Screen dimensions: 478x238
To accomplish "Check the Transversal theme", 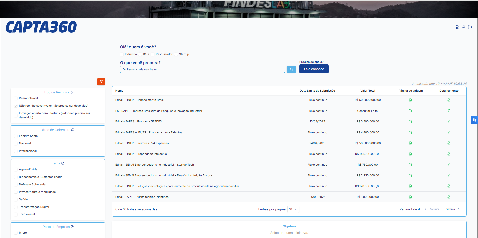I will (16, 214).
